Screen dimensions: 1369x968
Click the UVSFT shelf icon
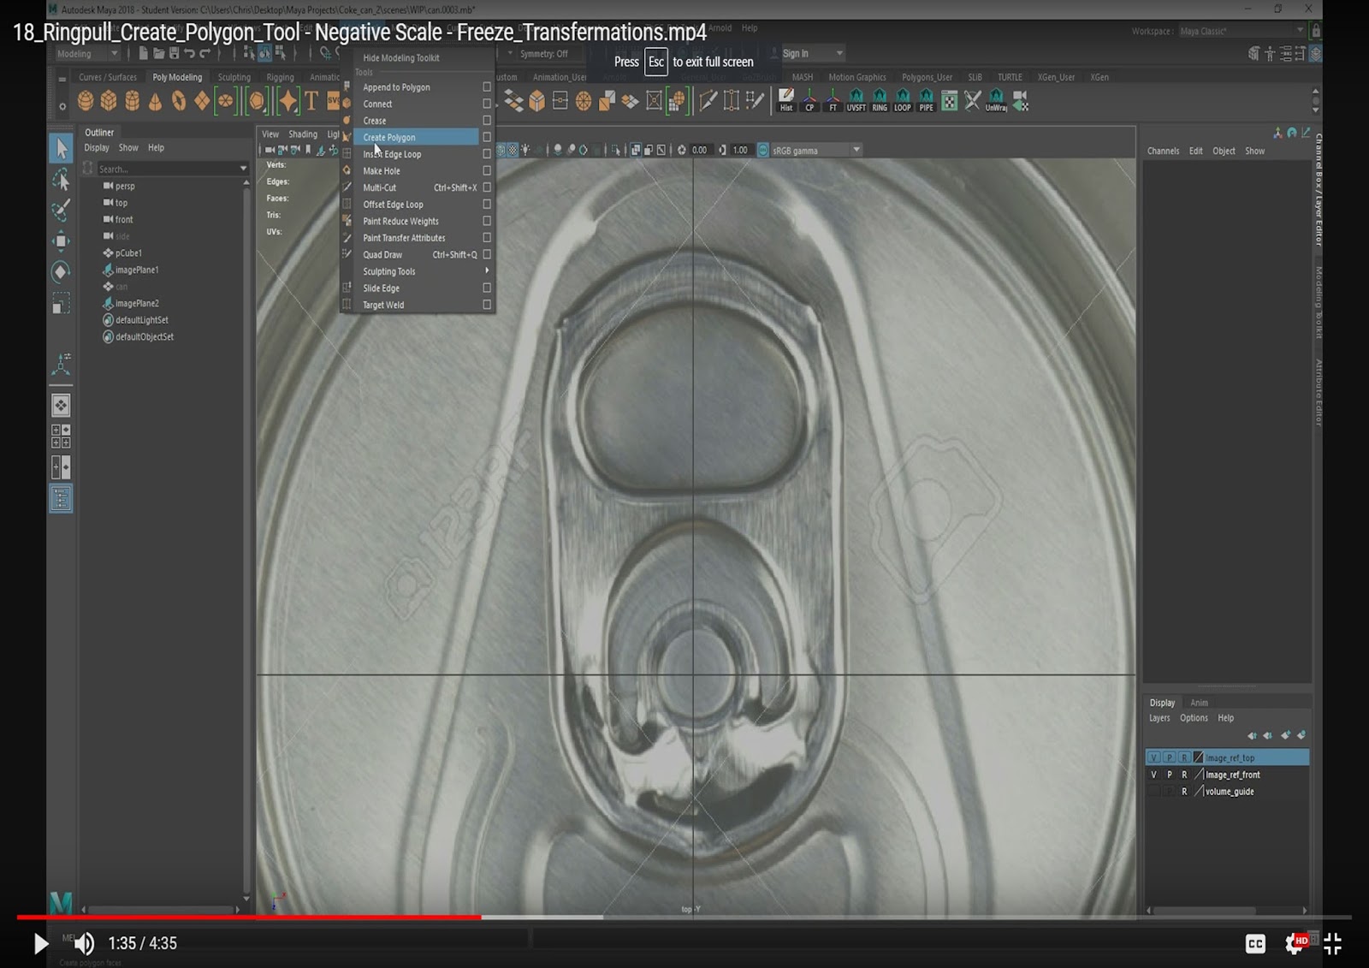coord(856,101)
